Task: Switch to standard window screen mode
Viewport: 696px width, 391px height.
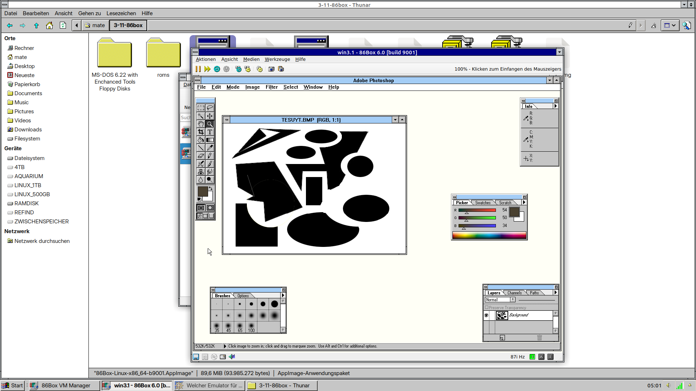Action: click(x=199, y=216)
